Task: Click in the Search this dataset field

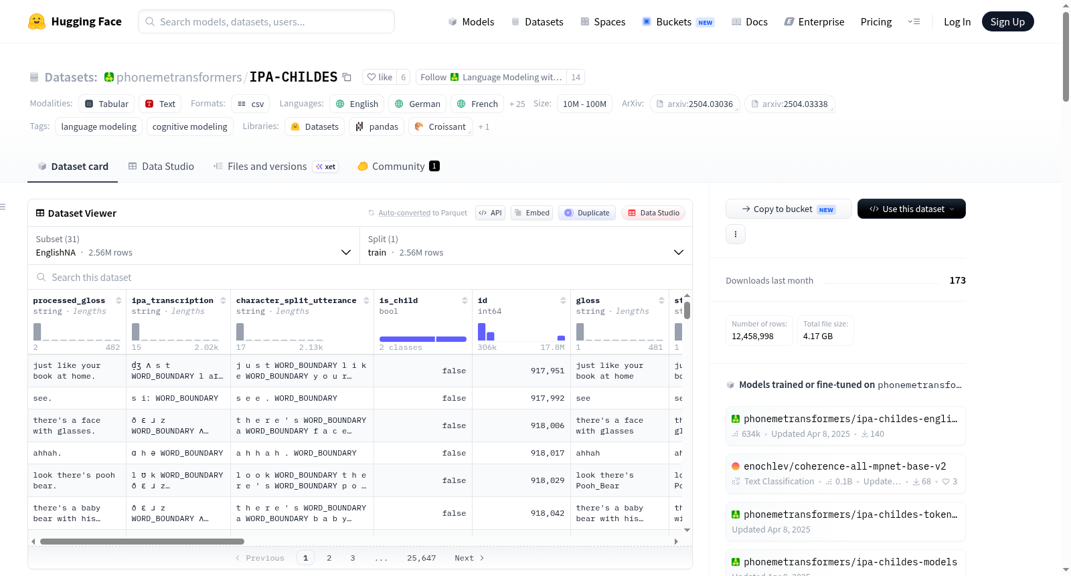Action: pos(360,277)
